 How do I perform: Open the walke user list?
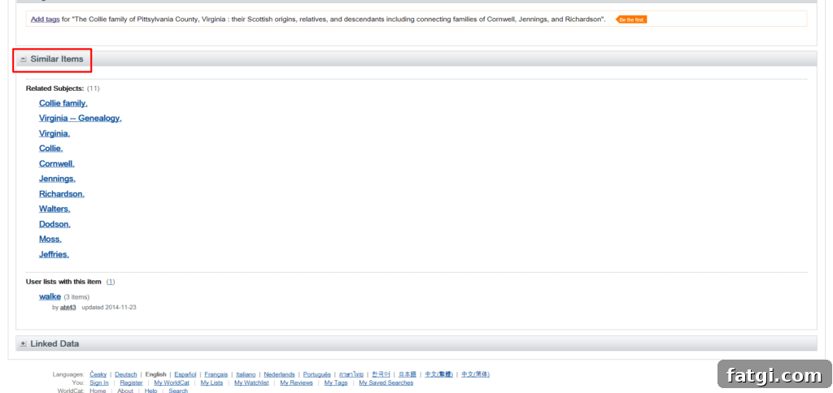coord(50,296)
